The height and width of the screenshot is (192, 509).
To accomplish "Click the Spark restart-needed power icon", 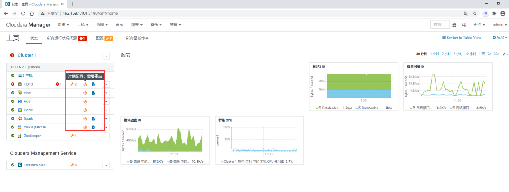I will (85, 119).
